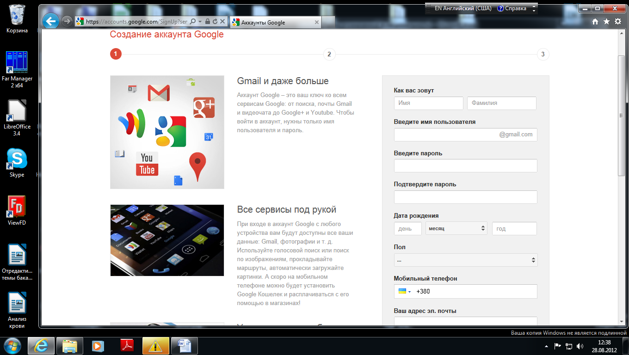Click step 3 circle in progress bar

pos(543,54)
